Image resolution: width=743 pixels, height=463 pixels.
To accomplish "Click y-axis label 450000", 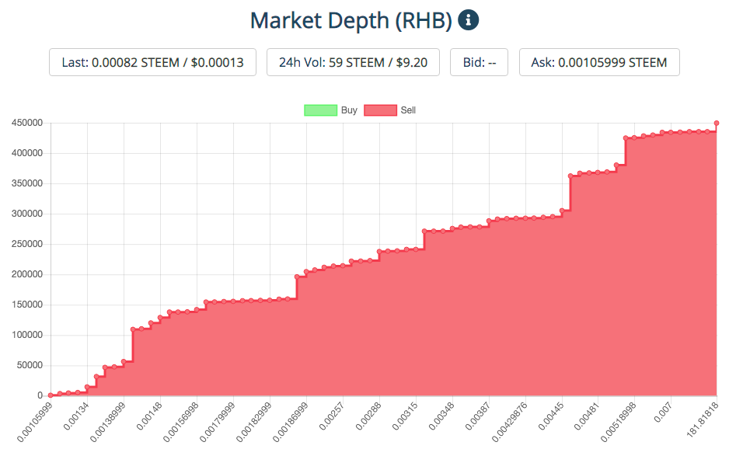I will pos(27,123).
